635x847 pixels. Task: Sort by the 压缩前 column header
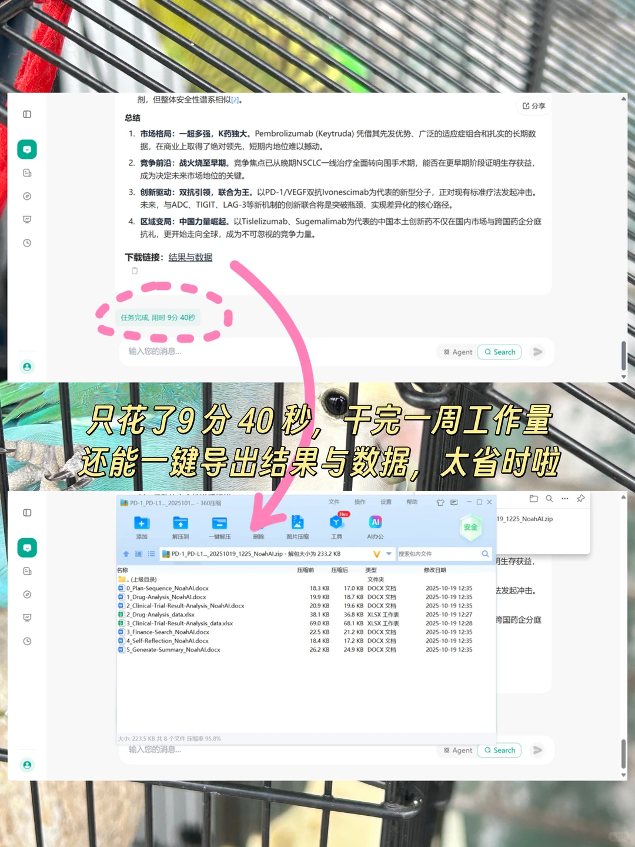pos(305,570)
